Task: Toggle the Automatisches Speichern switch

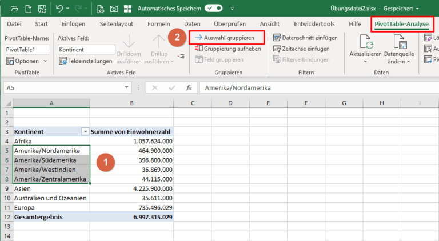Action: 213,9
